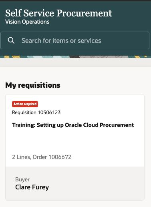Select the Self Service Procurement title
Screen dimensions: 151x207
[x=58, y=13]
